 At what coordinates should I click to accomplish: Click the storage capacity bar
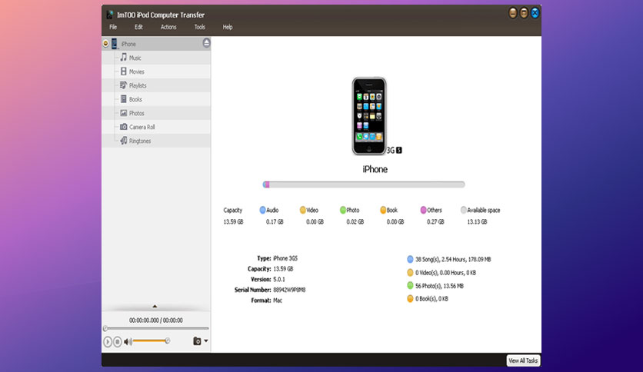coord(364,184)
